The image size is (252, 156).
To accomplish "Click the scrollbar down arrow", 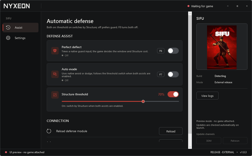I will 190,147.
